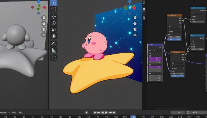Open first sidebar tab at viewport right edge
This screenshot has width=207, height=118.
point(144,2)
